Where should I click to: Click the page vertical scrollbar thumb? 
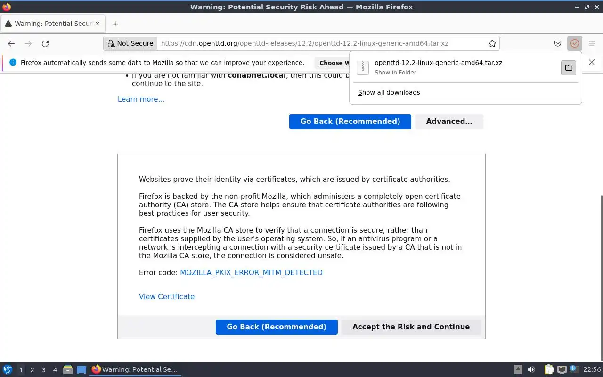[601, 278]
